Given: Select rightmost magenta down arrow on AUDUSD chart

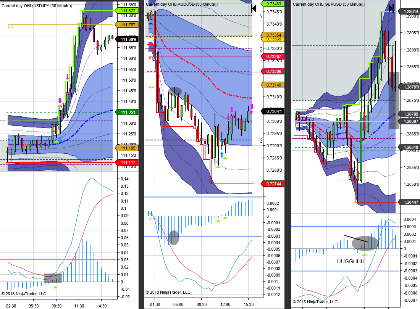Looking at the screenshot, I should click(x=252, y=107).
